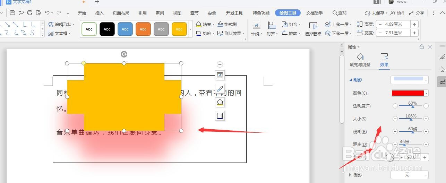Expand the shape styles gallery
The height and width of the screenshot is (183, 446).
pos(190,29)
